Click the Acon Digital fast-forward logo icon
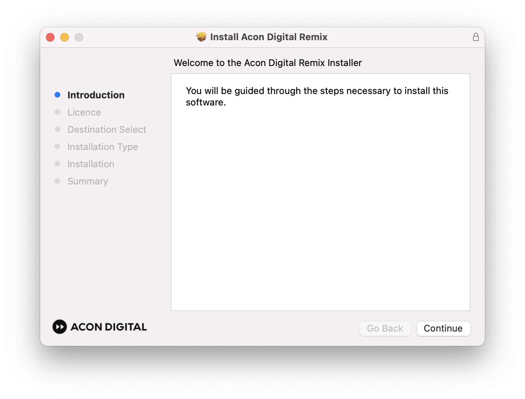The width and height of the screenshot is (525, 399). click(x=60, y=327)
